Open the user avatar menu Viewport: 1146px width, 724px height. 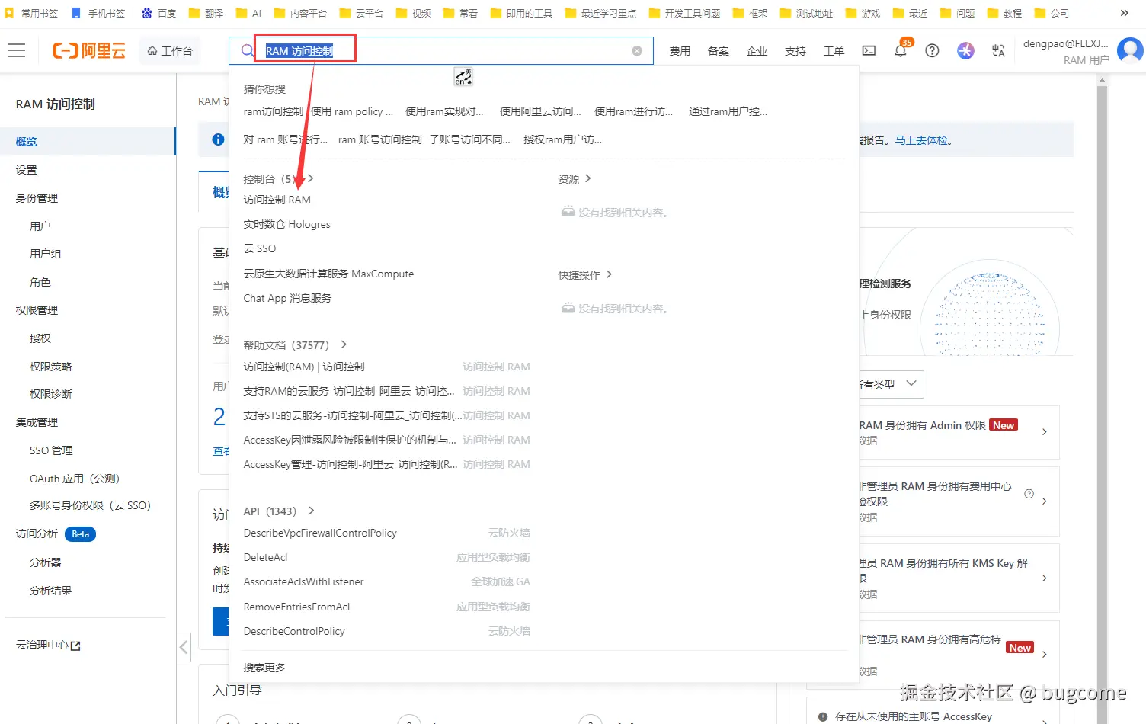point(1130,51)
